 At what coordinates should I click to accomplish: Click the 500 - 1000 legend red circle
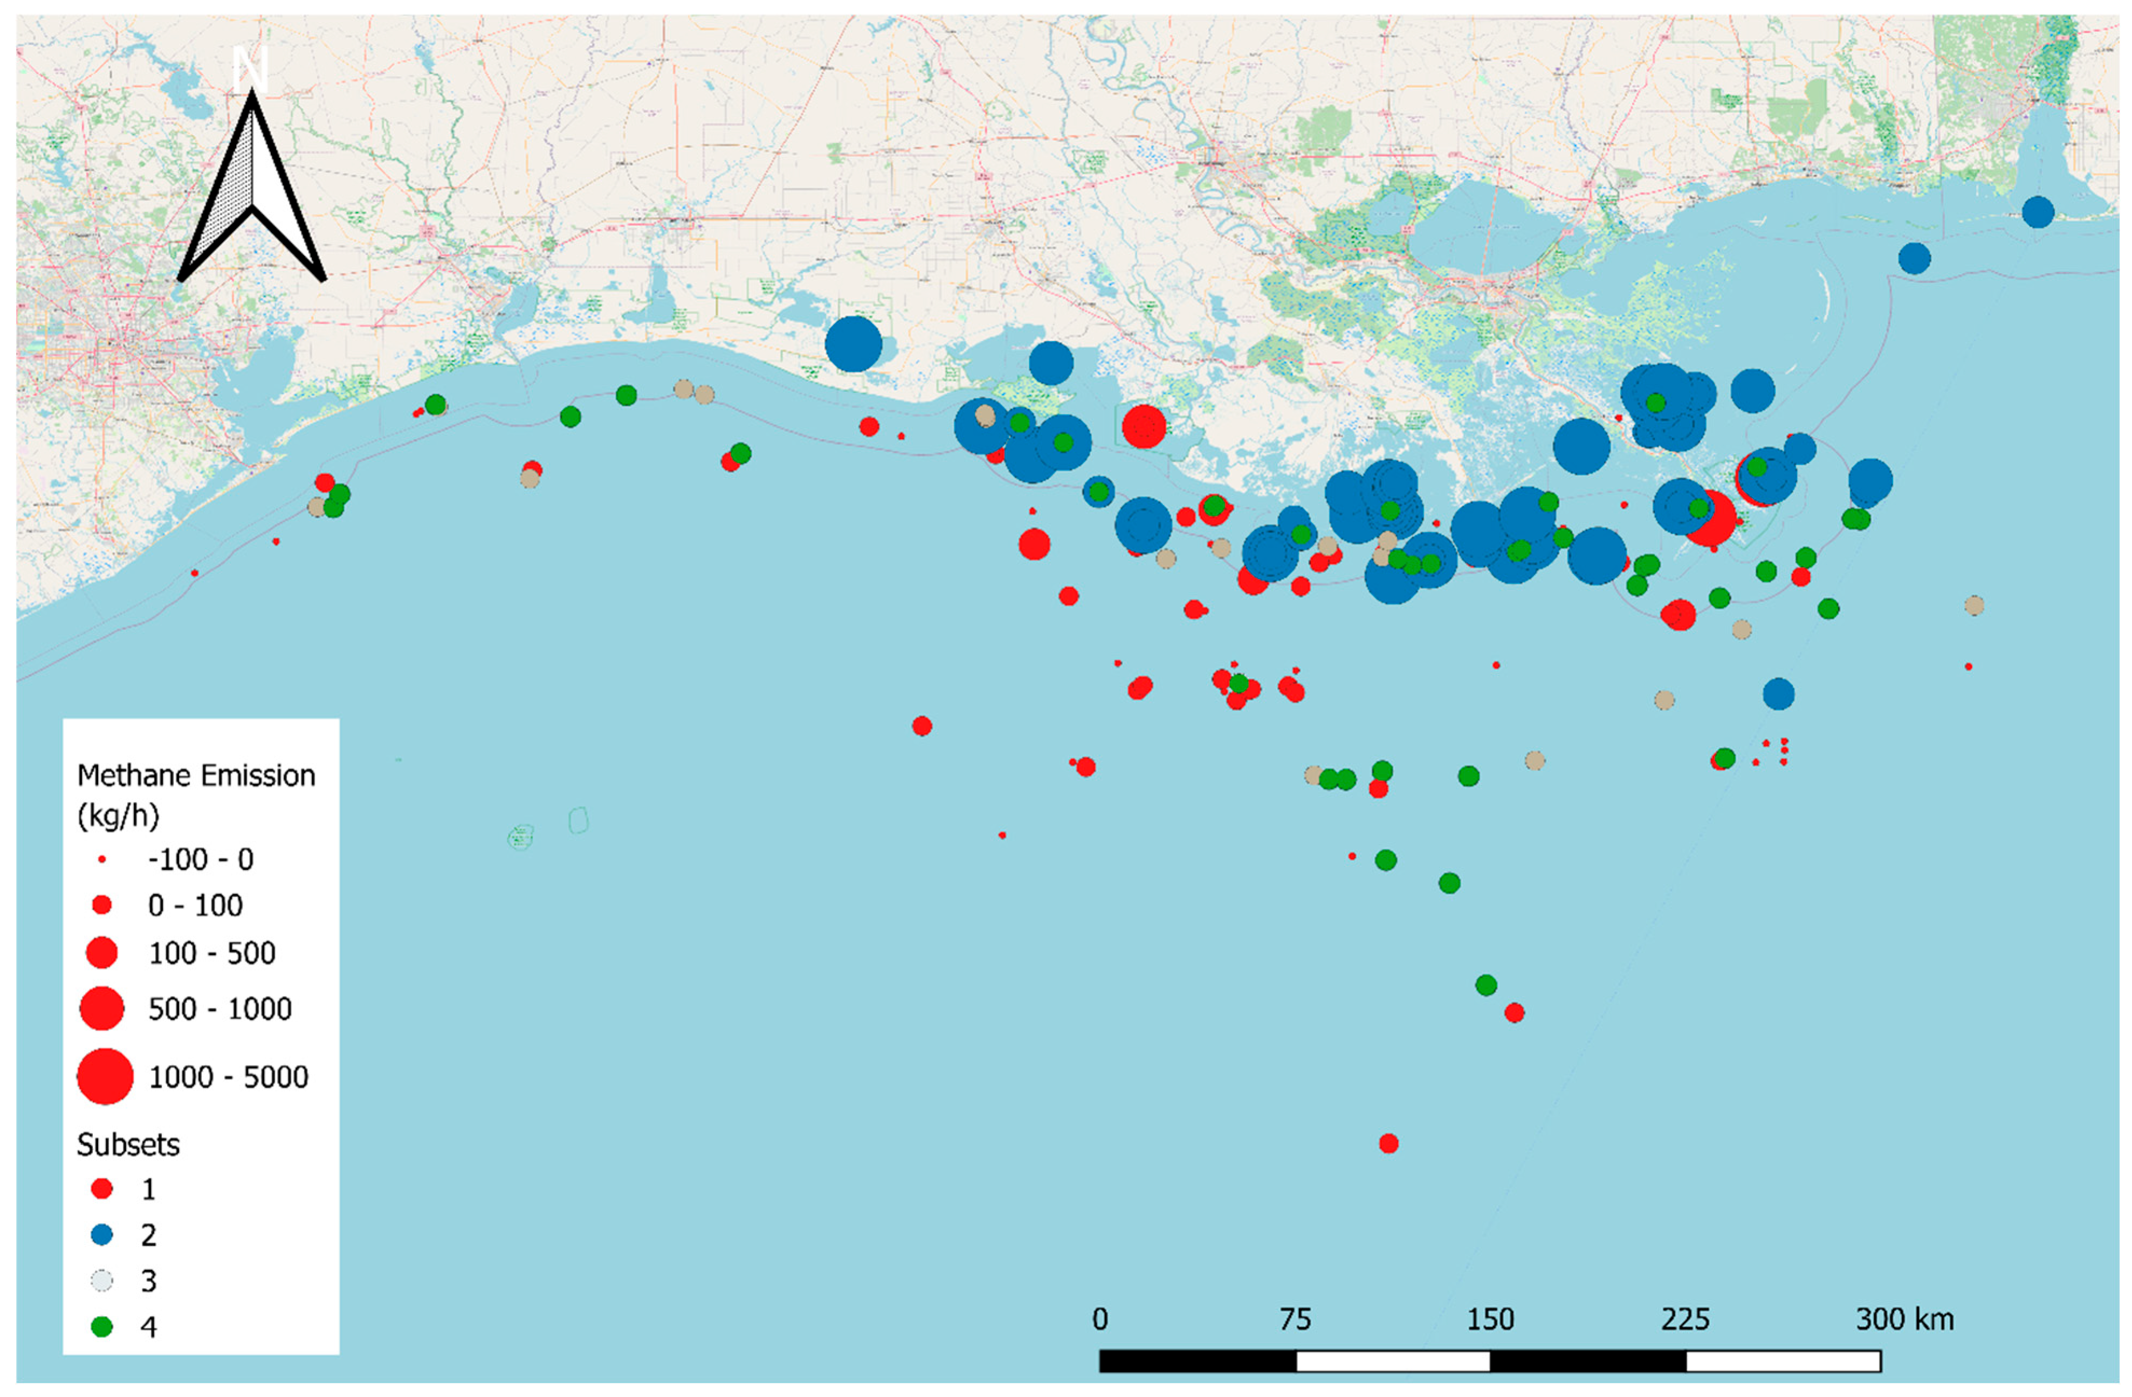point(102,1008)
